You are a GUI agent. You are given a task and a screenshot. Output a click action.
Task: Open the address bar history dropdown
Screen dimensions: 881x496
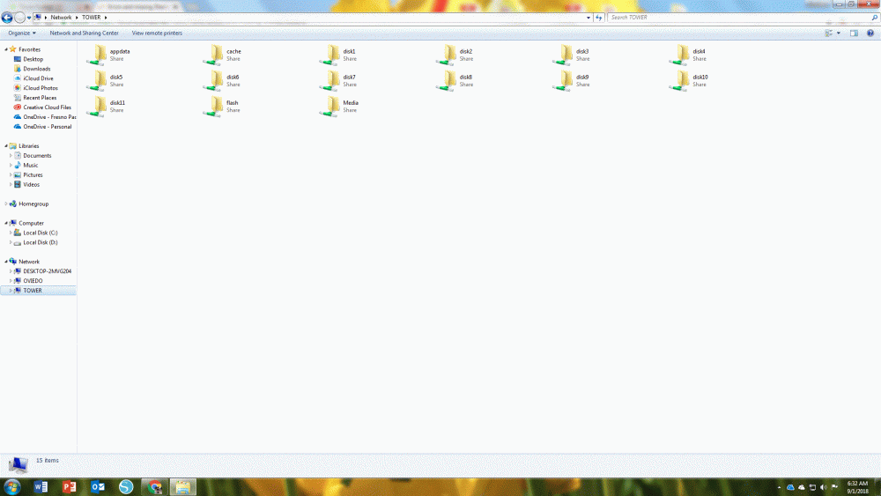click(x=589, y=18)
